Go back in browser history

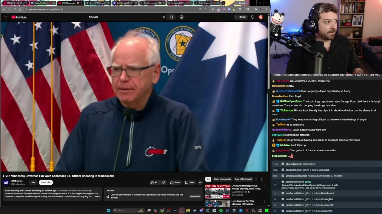click(4, 9)
